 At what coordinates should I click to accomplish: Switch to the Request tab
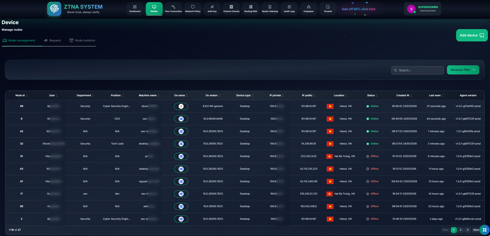[52, 40]
